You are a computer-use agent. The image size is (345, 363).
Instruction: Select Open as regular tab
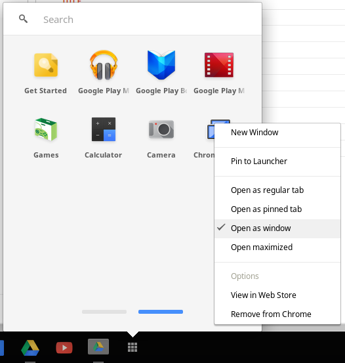click(x=277, y=190)
